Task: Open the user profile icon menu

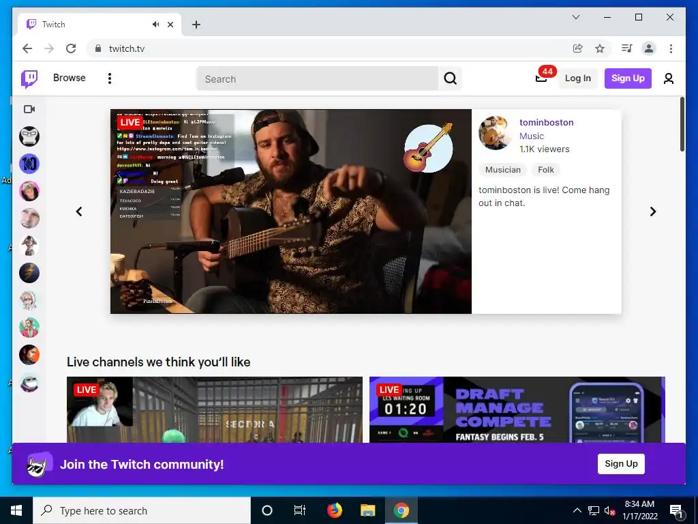Action: (668, 78)
